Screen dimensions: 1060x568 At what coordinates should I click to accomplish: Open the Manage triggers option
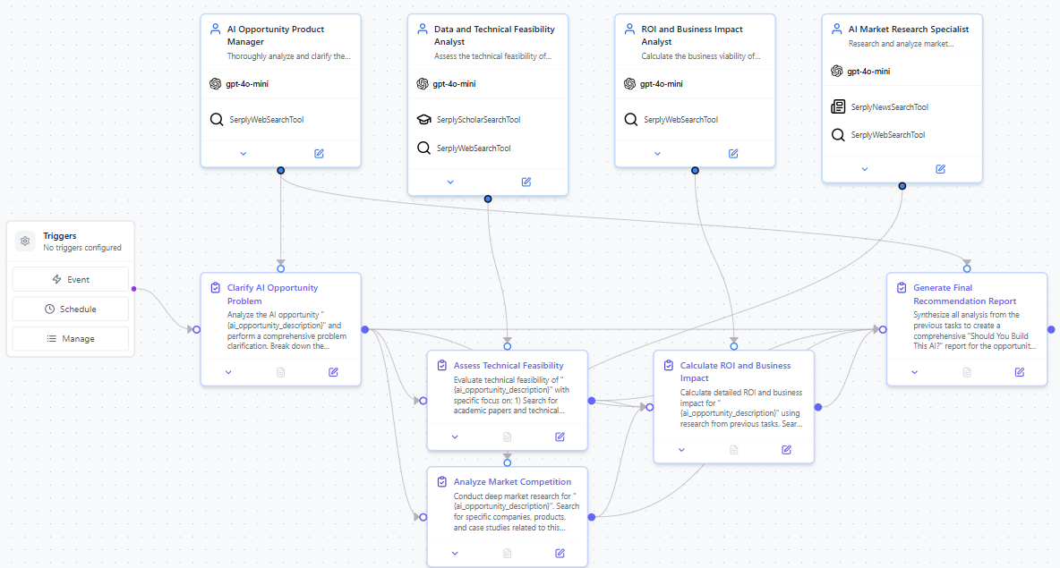click(x=71, y=339)
